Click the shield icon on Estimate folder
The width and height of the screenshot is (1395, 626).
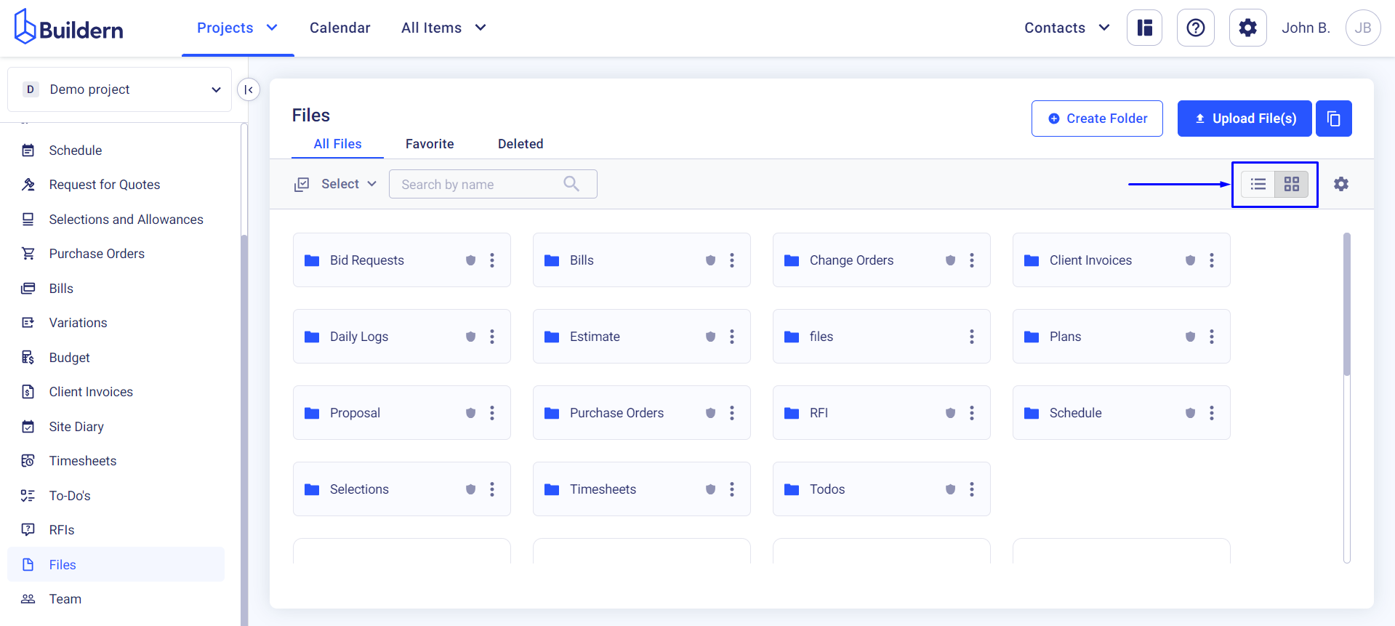pyautogui.click(x=711, y=337)
